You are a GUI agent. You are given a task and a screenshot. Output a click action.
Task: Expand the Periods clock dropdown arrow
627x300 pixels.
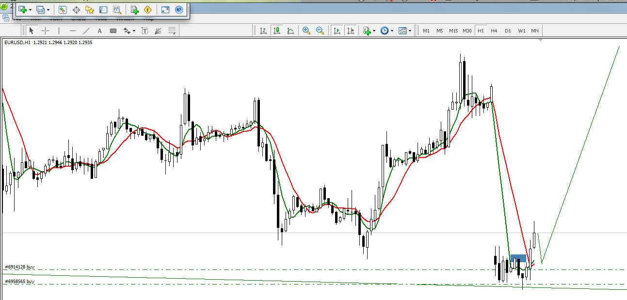(392, 31)
